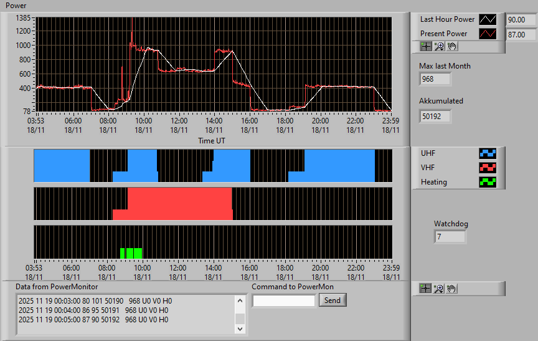
Task: Click the scroll down arrow in data log
Action: (240, 329)
